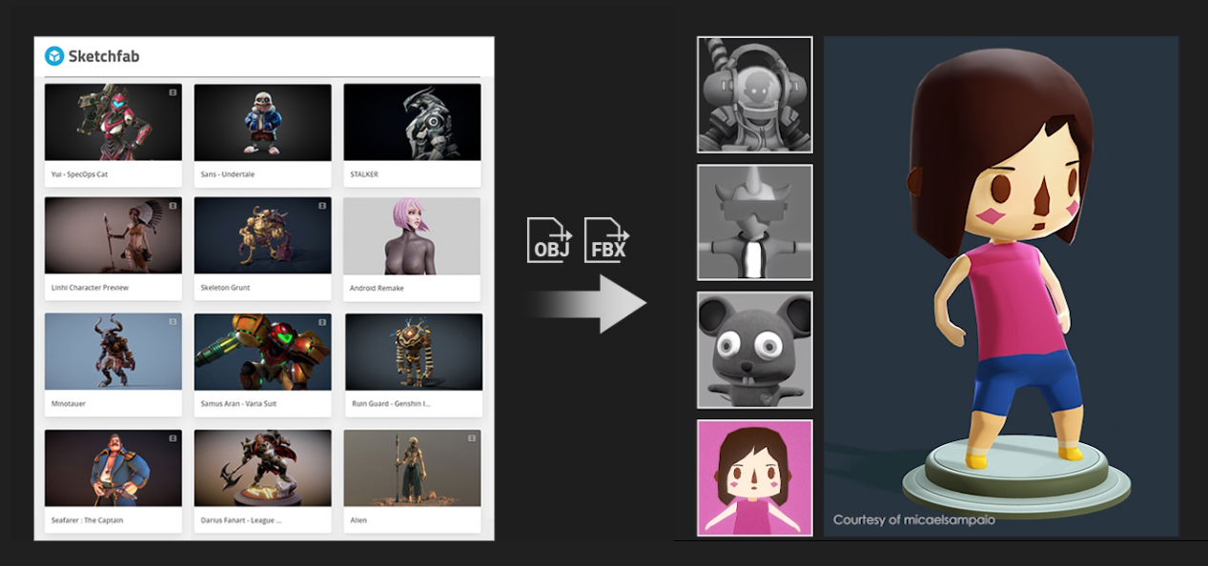Click the FBX export file icon
1208x566 pixels.
(607, 239)
